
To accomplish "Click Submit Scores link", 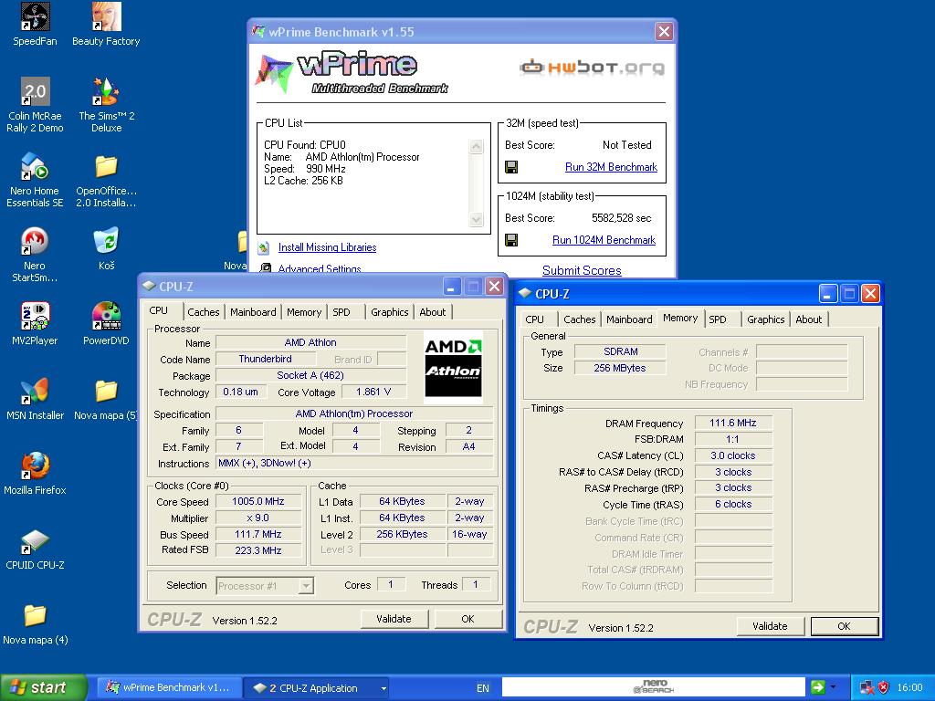I will coord(582,270).
